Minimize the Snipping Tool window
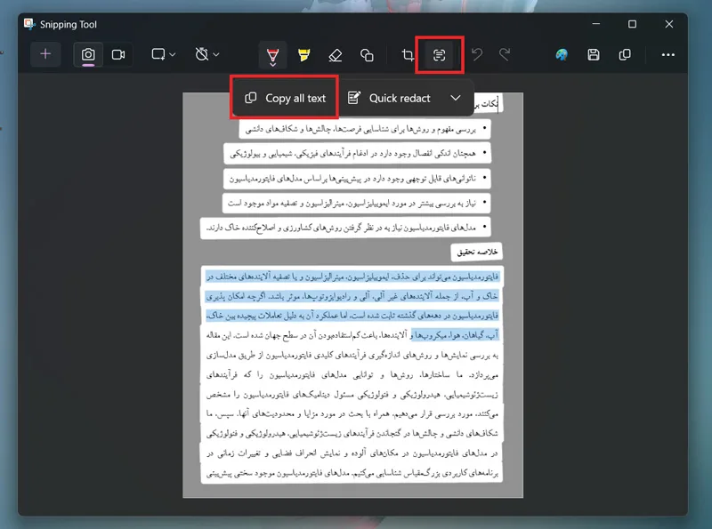Image resolution: width=712 pixels, height=529 pixels. (x=596, y=24)
